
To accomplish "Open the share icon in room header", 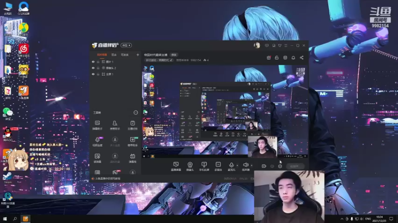I will pyautogui.click(x=301, y=57).
